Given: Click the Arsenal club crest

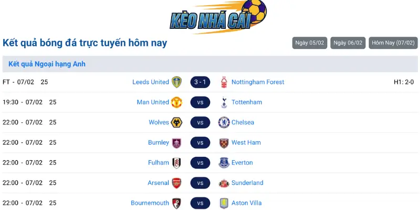Looking at the screenshot, I should (177, 183).
